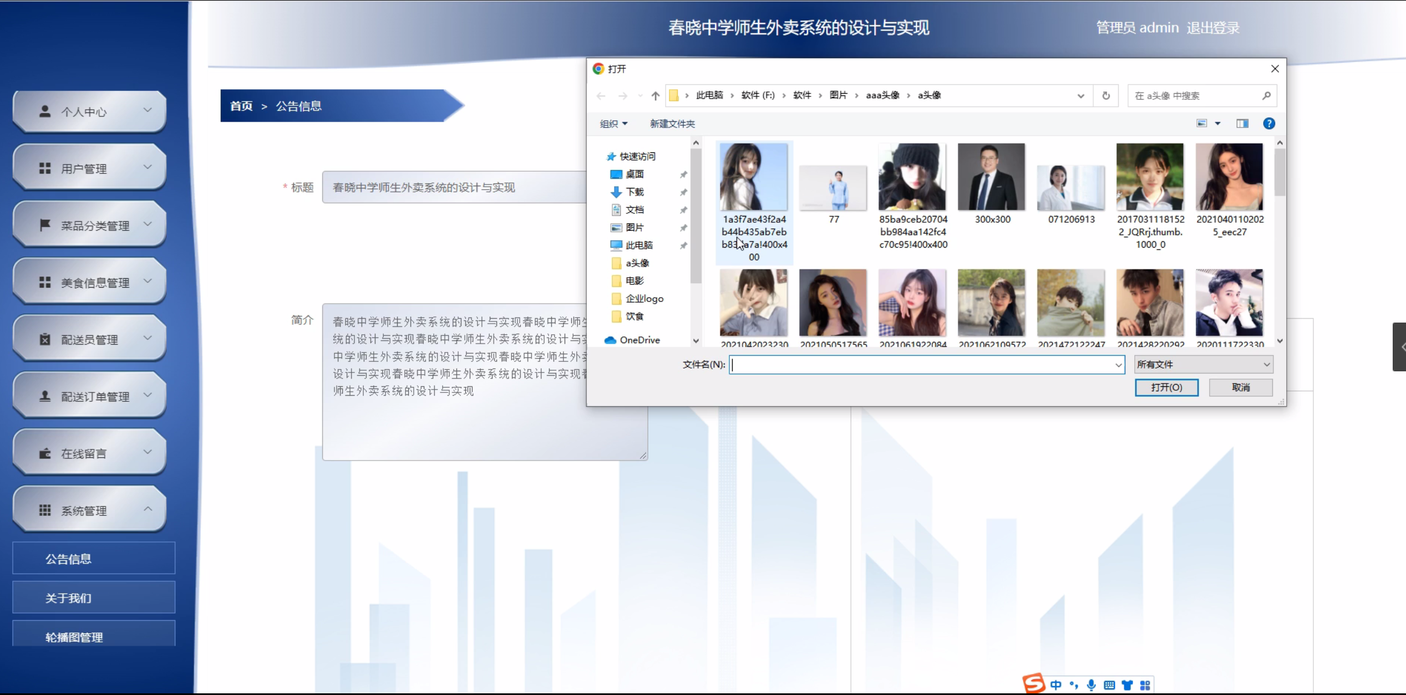Click the search magnifier in the a头像 search box
Viewport: 1406px width, 695px height.
(1266, 96)
